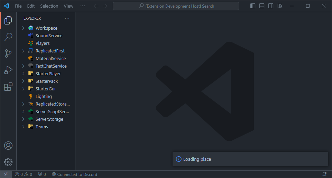332x178 pixels.
Task: Toggle the bottom panel visibility
Action: [x=262, y=6]
